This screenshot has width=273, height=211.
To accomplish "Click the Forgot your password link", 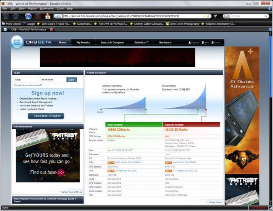I will 28,85.
